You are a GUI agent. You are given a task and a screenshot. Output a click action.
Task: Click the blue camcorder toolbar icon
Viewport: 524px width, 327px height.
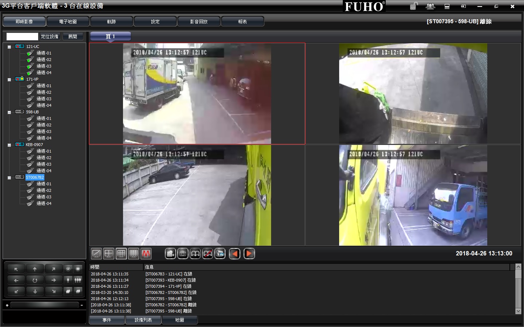(220, 254)
